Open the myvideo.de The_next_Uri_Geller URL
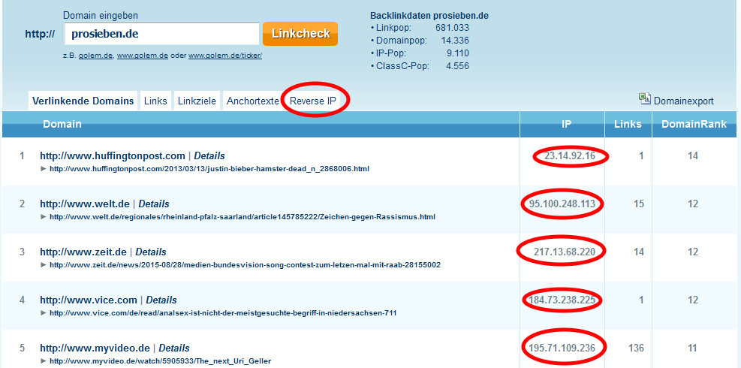Screen dimensions: 741x368 [x=160, y=361]
